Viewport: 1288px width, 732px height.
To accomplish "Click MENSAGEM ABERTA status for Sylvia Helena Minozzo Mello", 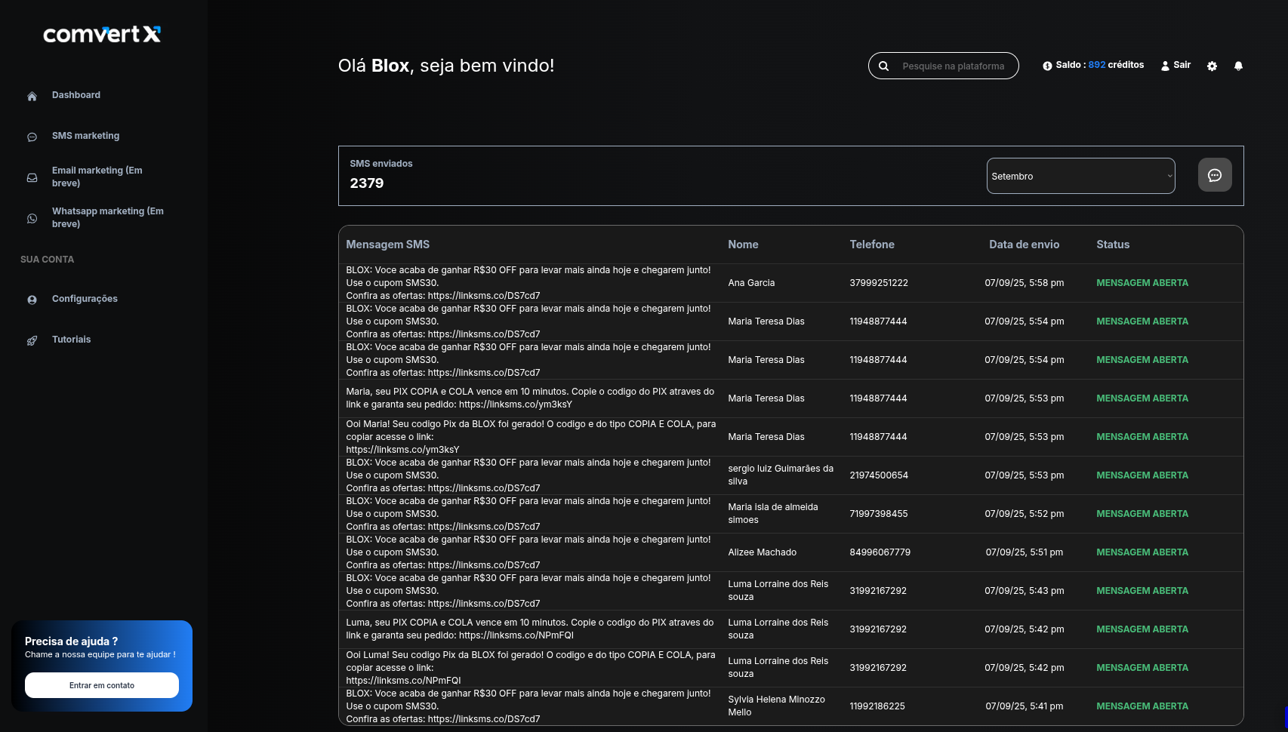I will click(1142, 706).
